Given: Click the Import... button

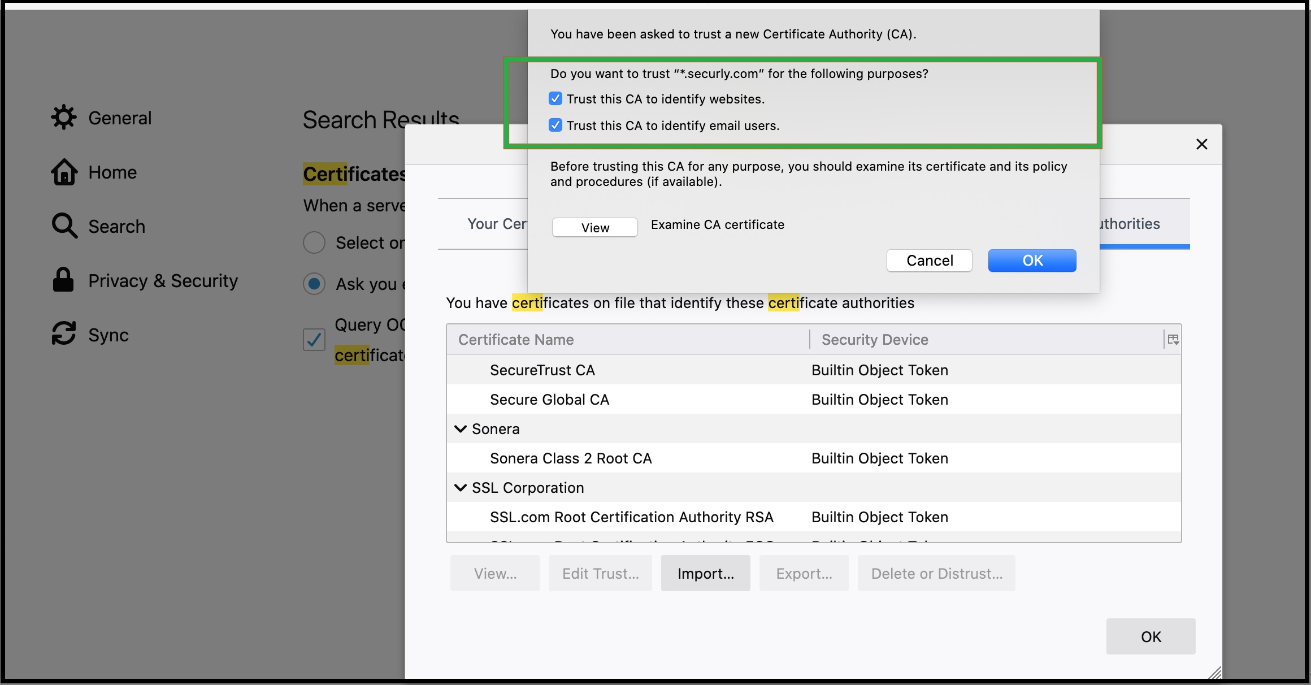Looking at the screenshot, I should coord(706,573).
